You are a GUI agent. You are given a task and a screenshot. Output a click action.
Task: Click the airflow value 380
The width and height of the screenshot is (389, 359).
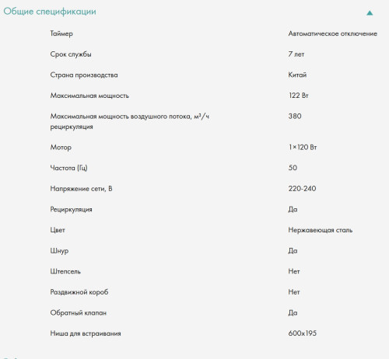pyautogui.click(x=295, y=116)
